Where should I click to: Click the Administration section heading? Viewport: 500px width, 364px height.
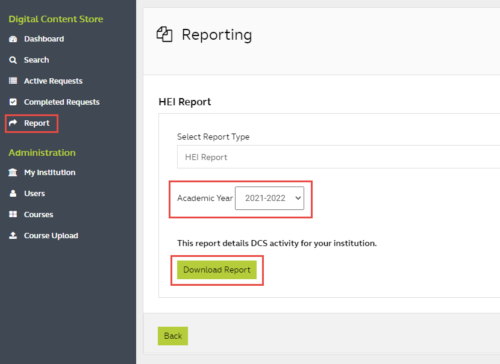[42, 153]
